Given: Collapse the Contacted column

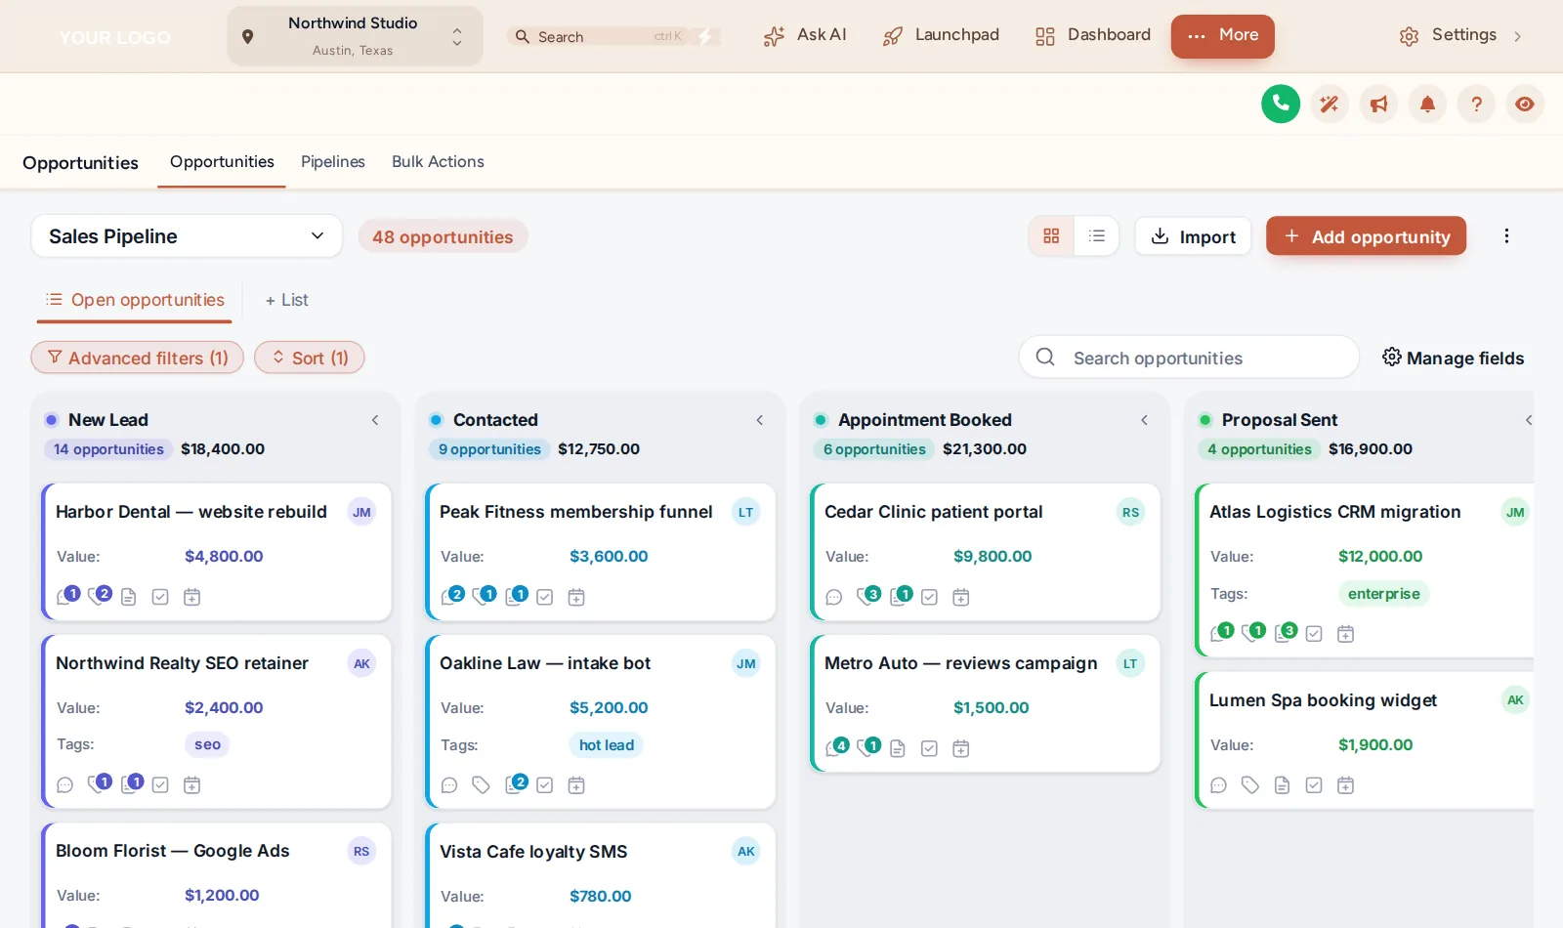Looking at the screenshot, I should point(760,420).
